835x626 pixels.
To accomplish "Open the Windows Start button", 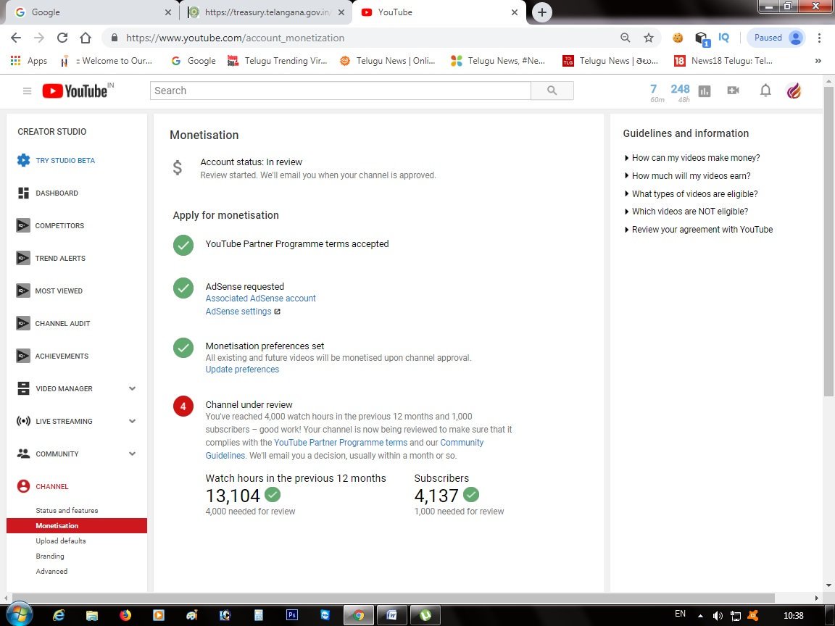I will pos(19,614).
